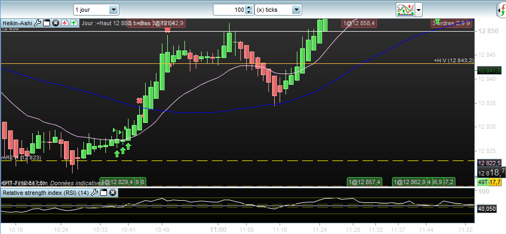Click the 49T countdown tag
This screenshot has height=234, width=506.
pos(483,182)
